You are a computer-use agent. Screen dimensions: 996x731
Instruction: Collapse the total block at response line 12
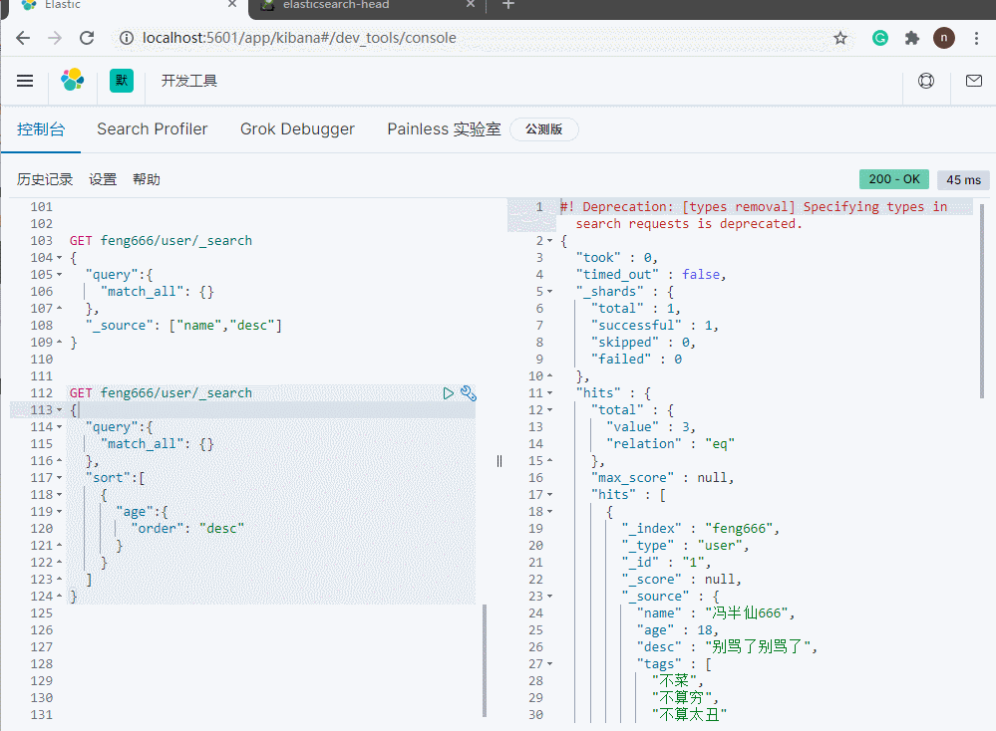[x=550, y=410]
